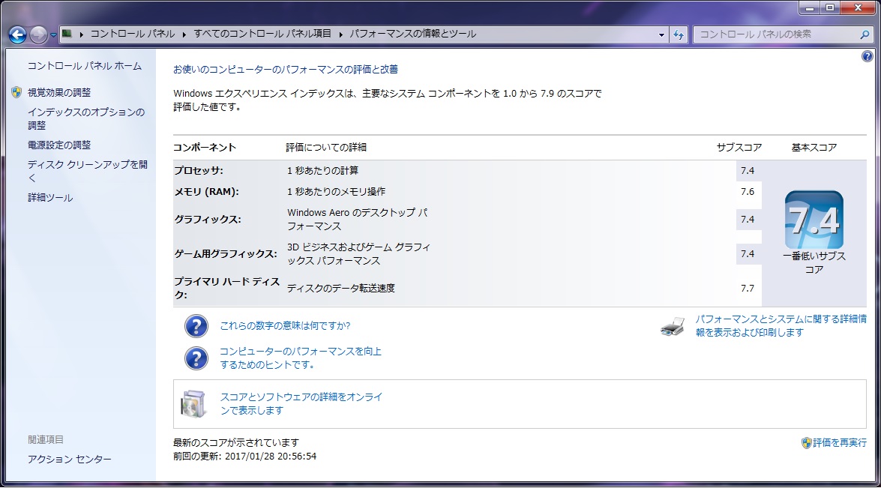881x488 pixels.
Task: Minimize the Control Panel window
Action: pos(810,7)
